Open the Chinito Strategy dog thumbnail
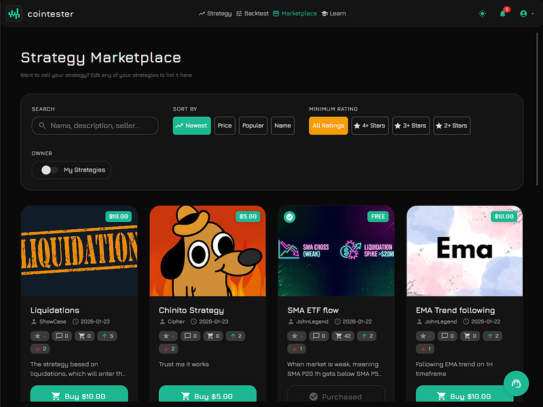This screenshot has width=543, height=407. 208,251
